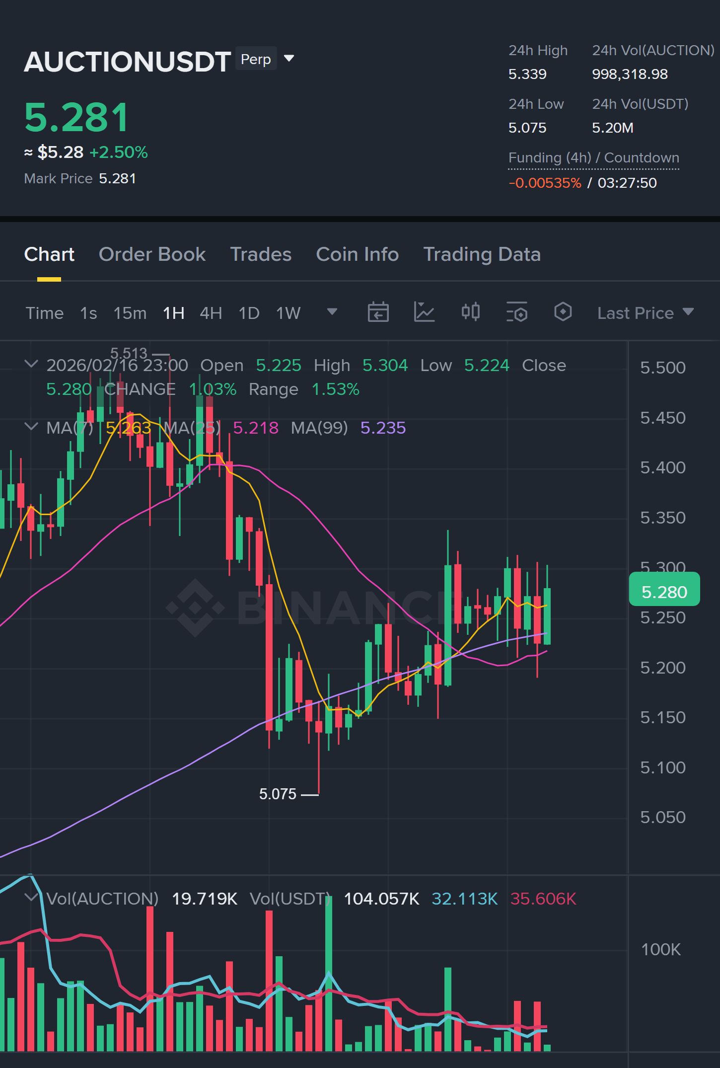
Task: Click the 24h Vol(USDT) value 5.20M
Action: coord(613,128)
